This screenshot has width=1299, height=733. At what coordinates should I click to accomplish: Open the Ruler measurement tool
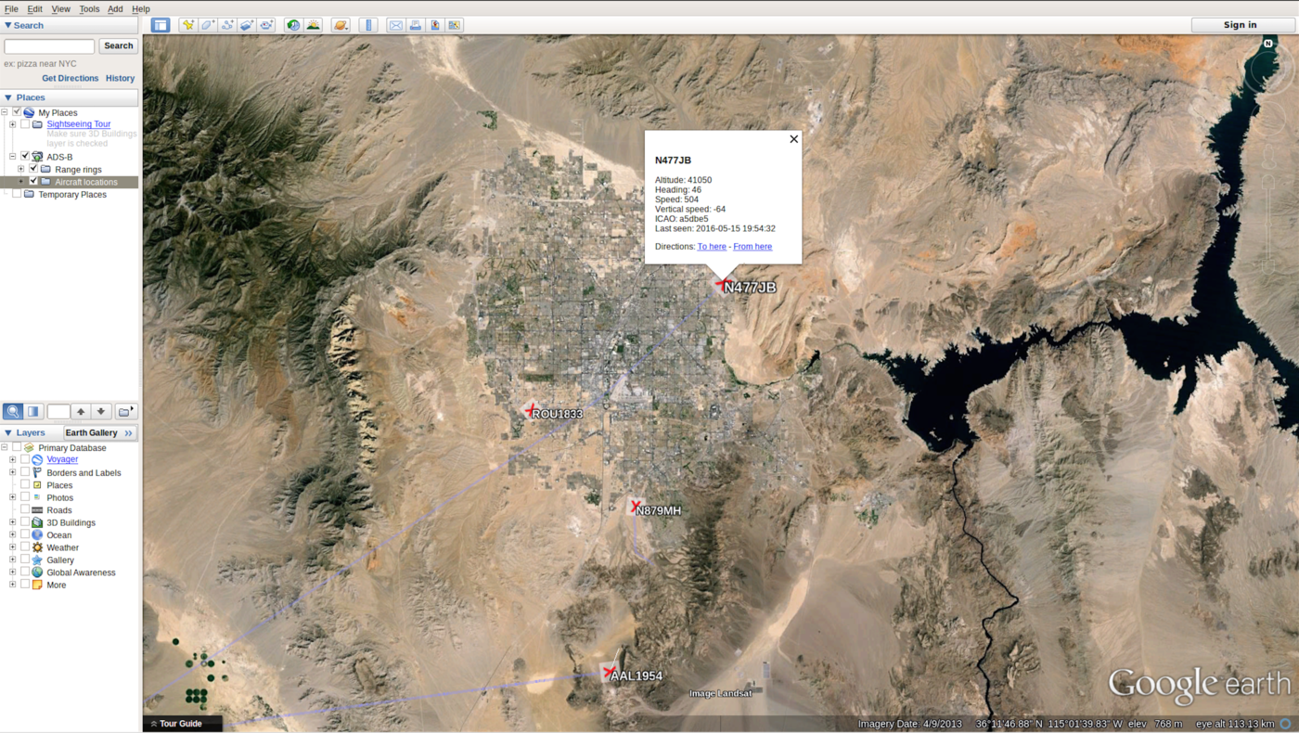coord(367,24)
